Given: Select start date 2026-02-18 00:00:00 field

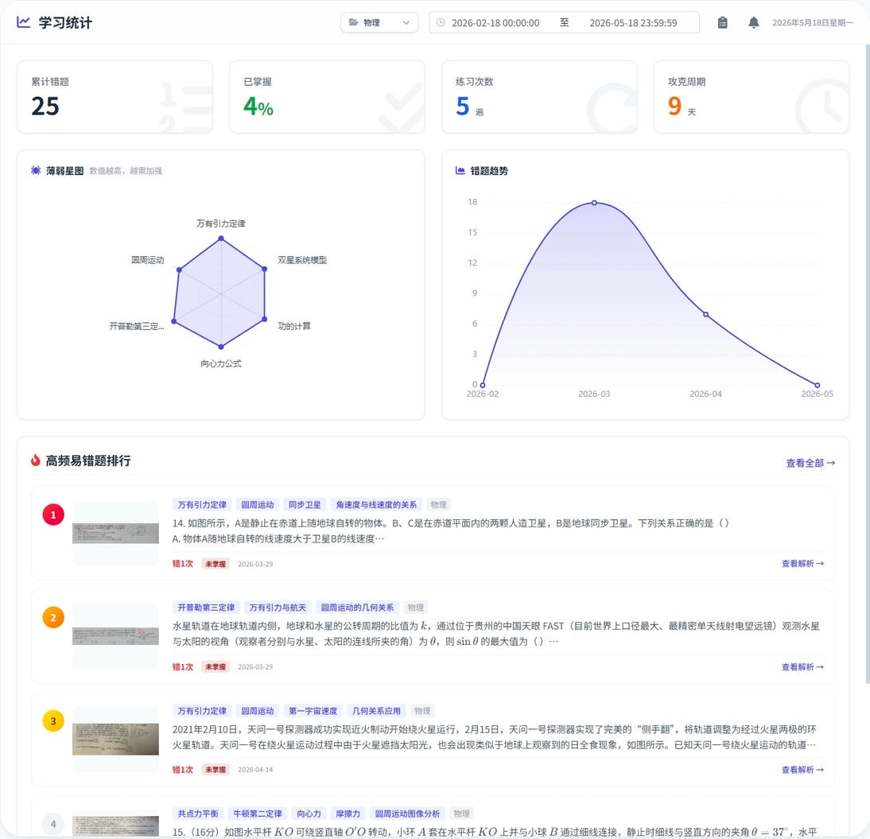Looking at the screenshot, I should (x=495, y=23).
